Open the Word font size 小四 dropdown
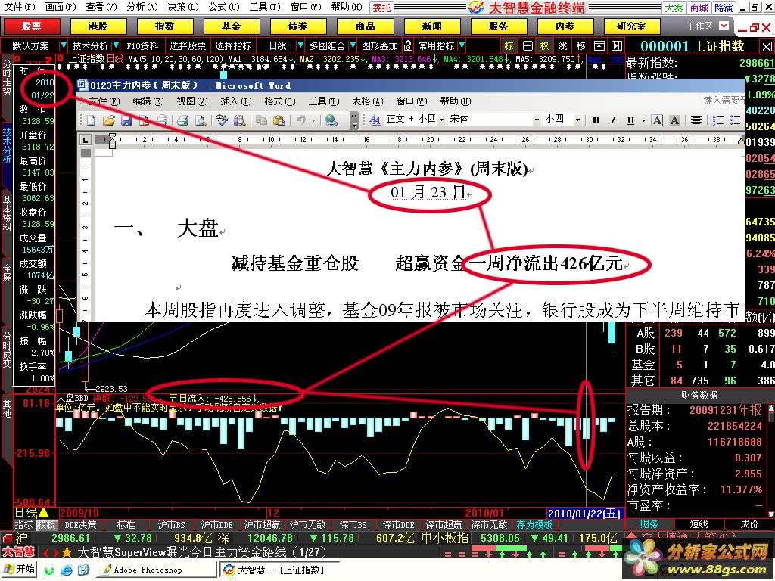 pyautogui.click(x=577, y=120)
